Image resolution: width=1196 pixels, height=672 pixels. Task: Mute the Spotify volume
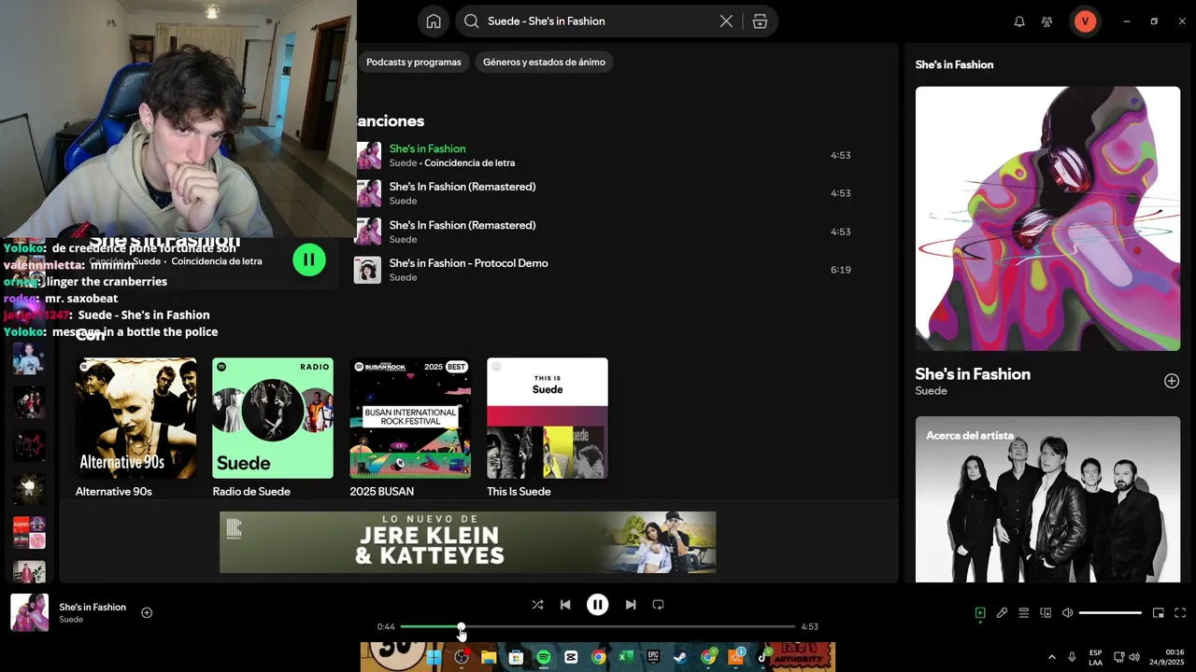pyautogui.click(x=1067, y=613)
